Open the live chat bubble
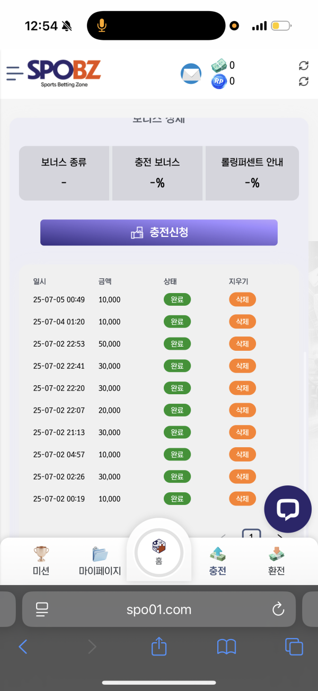 (288, 509)
